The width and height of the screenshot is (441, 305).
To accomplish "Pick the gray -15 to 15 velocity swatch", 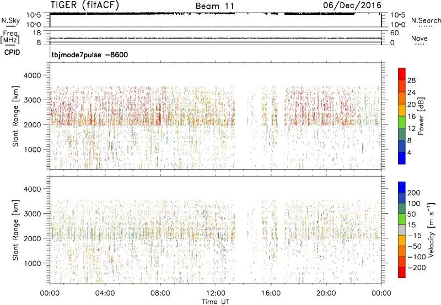I will click(x=402, y=230).
